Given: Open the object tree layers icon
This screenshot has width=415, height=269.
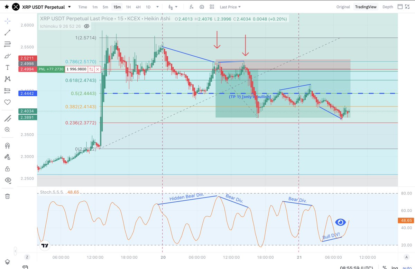Looking at the screenshot, I should click(x=7, y=261).
